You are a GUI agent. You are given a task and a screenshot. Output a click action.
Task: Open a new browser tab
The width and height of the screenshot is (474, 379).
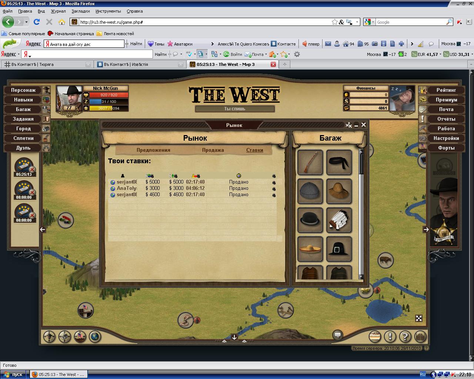click(x=285, y=64)
